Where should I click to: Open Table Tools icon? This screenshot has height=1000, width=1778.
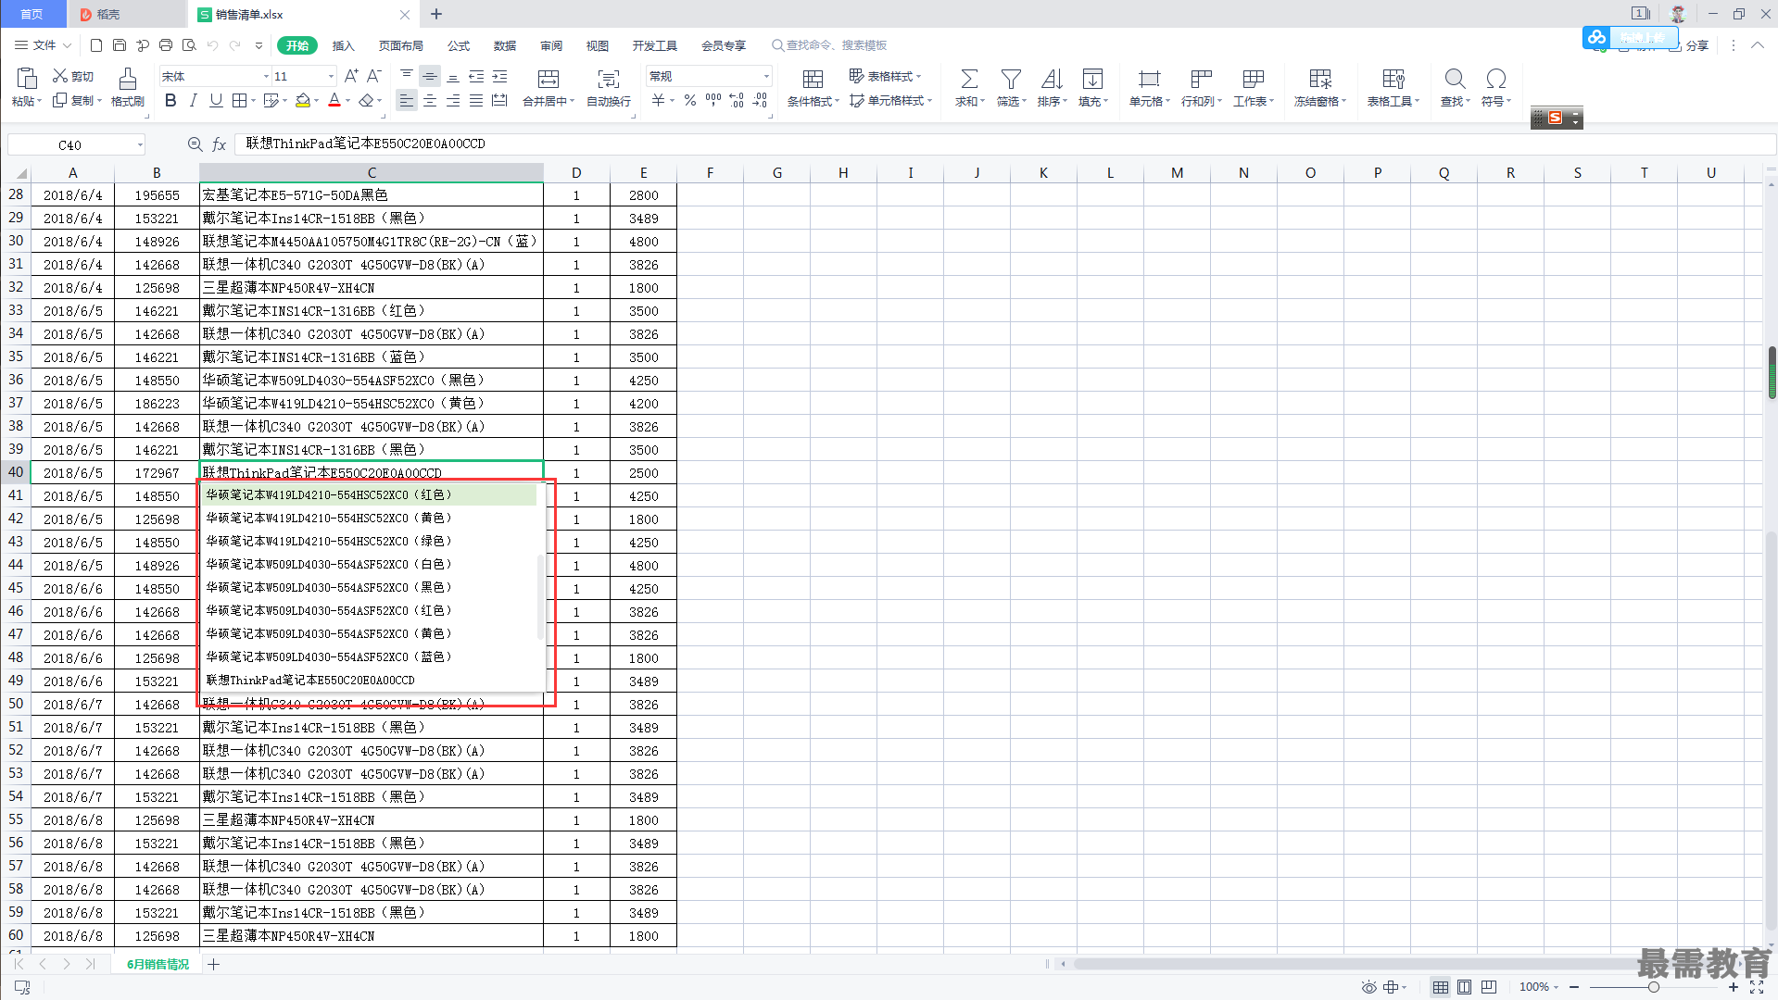point(1393,79)
